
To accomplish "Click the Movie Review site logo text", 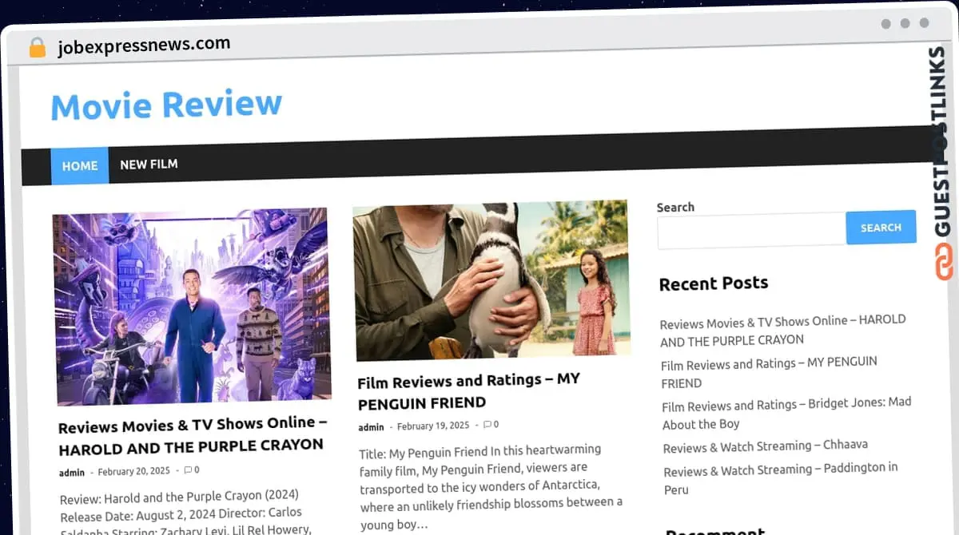I will pyautogui.click(x=165, y=105).
